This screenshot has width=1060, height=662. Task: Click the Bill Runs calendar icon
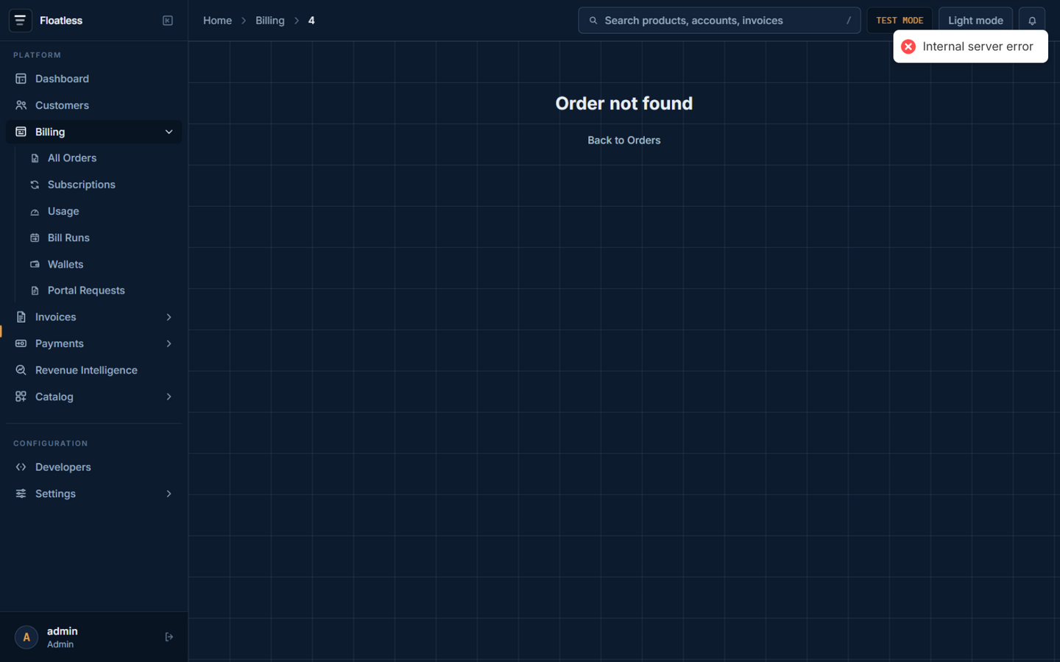coord(35,238)
